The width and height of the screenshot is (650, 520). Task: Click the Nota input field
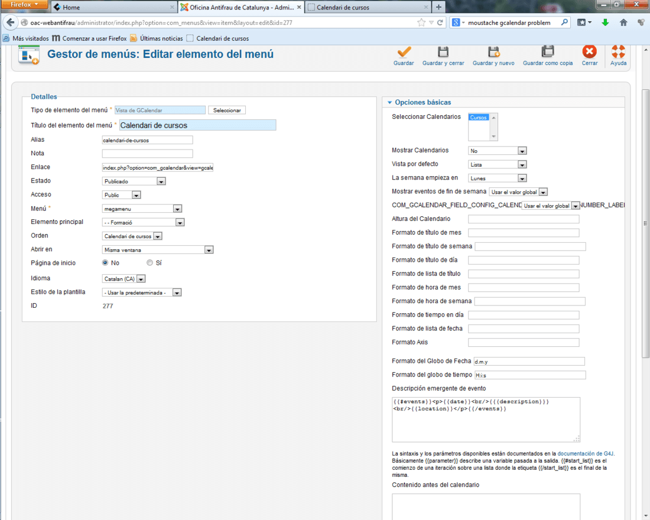[x=147, y=154]
